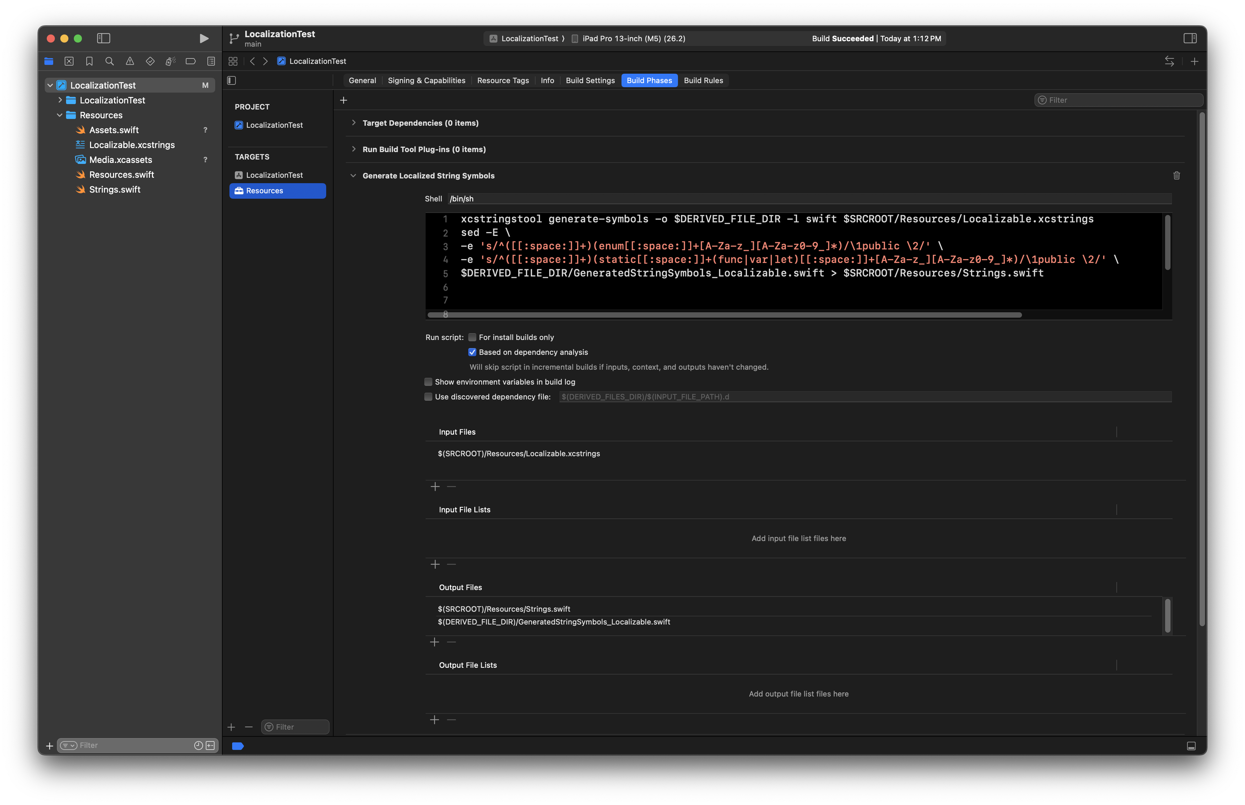Remove the selected input file
Image resolution: width=1245 pixels, height=805 pixels.
tap(451, 487)
